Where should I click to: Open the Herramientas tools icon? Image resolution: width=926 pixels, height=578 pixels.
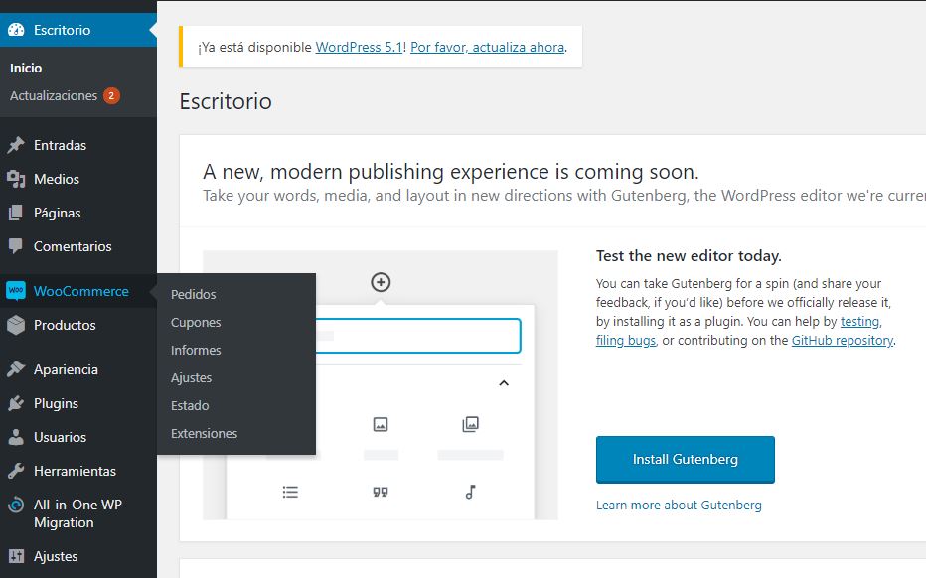[16, 471]
